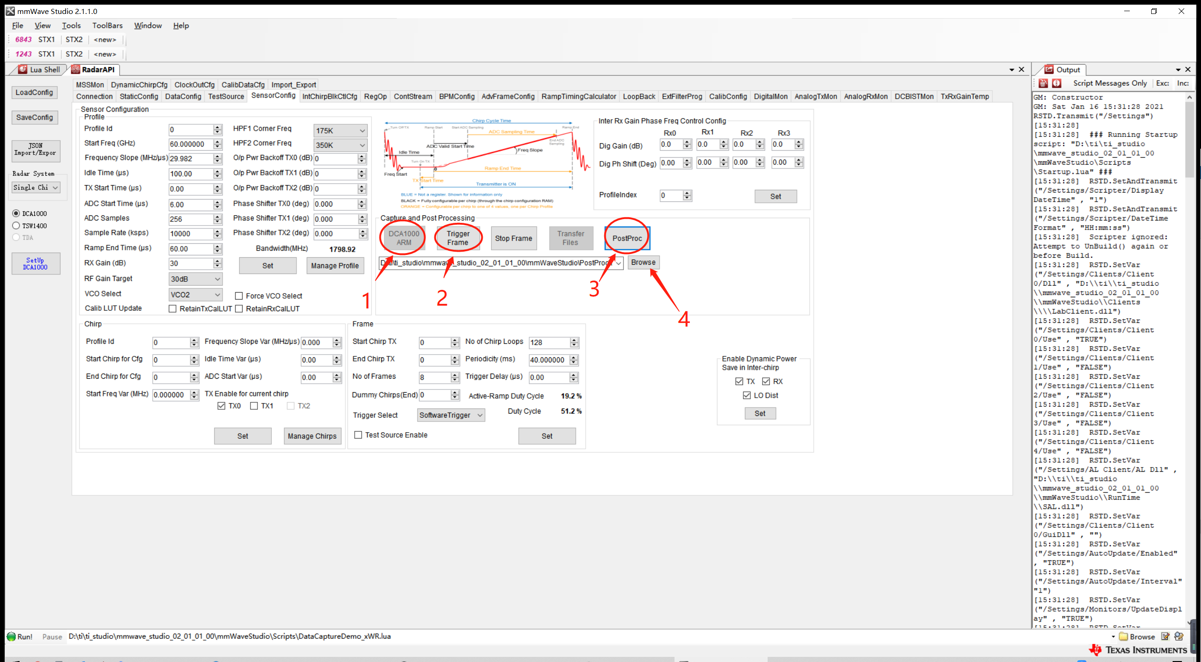Expand the Trigger Select SoftwareTrigger dropdown

pyautogui.click(x=451, y=415)
